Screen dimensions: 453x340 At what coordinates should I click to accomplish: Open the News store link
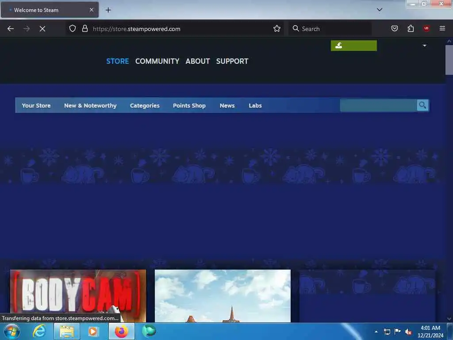227,105
